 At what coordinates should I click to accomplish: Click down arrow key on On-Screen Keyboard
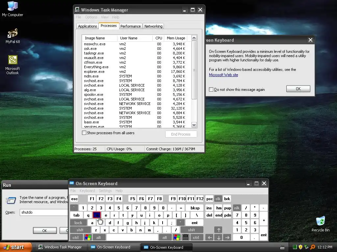point(219,238)
